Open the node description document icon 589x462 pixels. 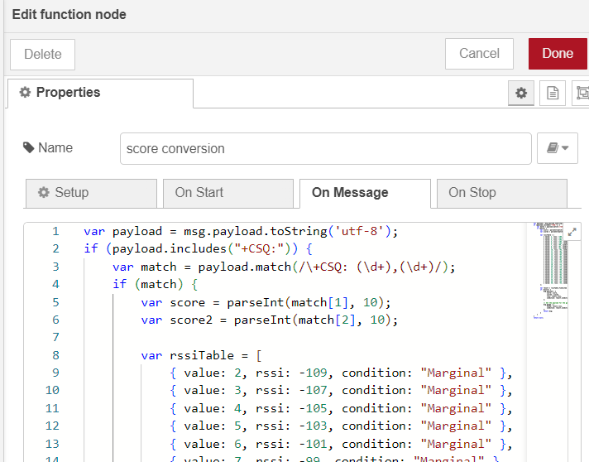point(552,94)
